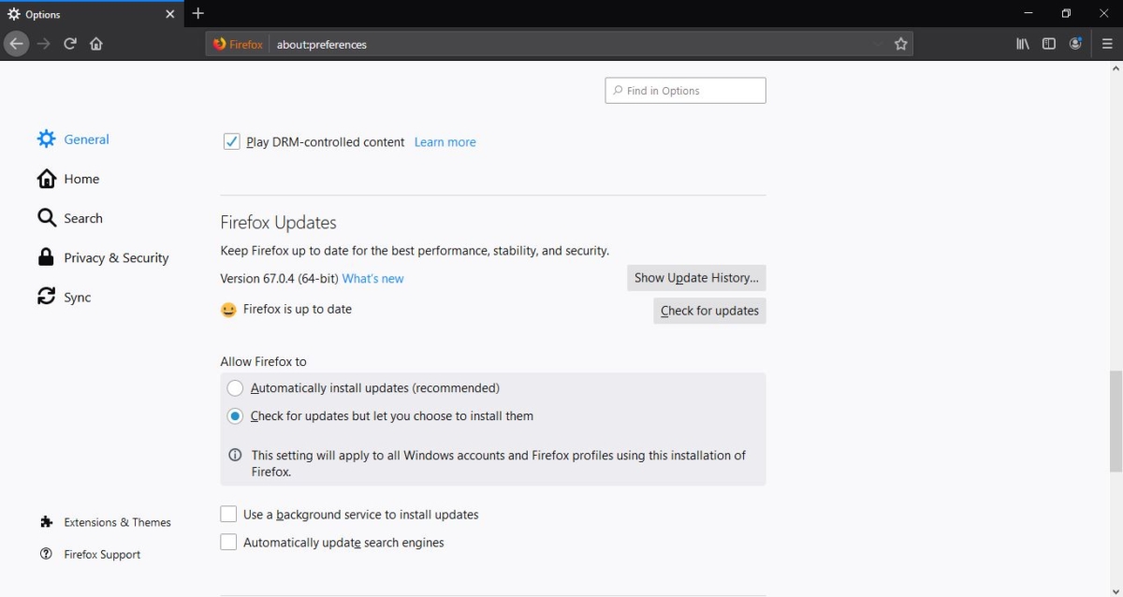
Task: Reload the page with the refresh icon
Action: point(70,44)
